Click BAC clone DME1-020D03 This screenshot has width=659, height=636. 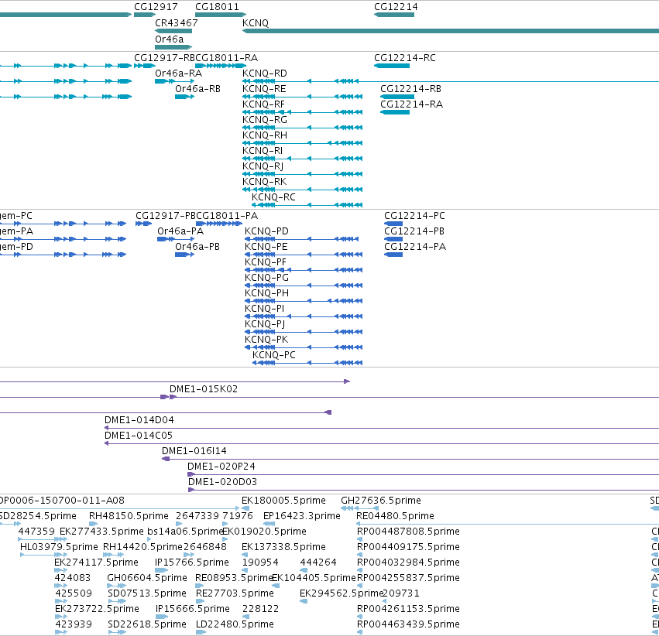click(222, 481)
